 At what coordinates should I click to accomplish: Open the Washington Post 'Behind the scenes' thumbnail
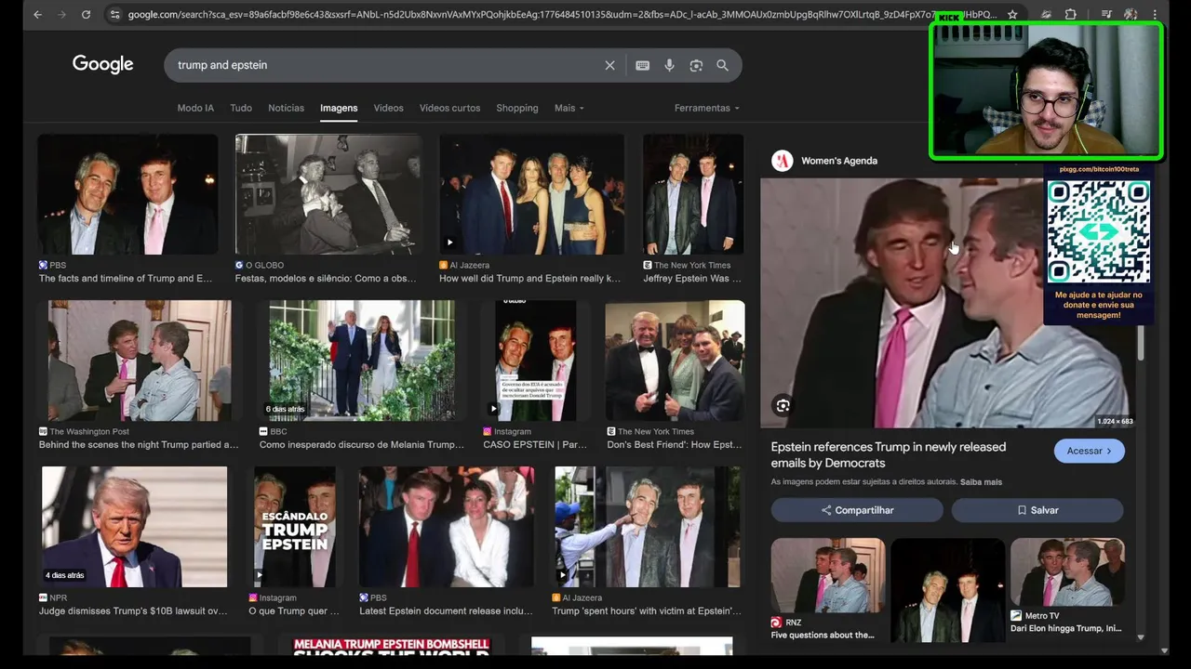click(x=140, y=361)
